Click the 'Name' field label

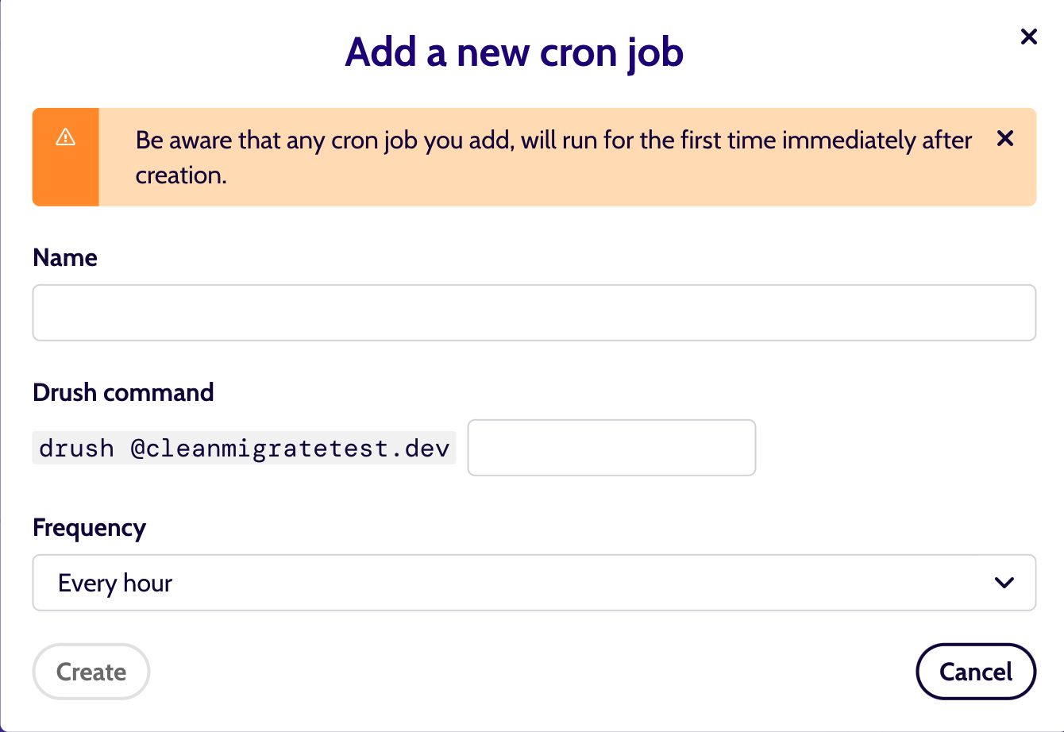(65, 257)
